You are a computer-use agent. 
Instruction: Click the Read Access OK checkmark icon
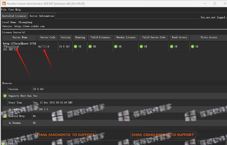tap(171, 46)
